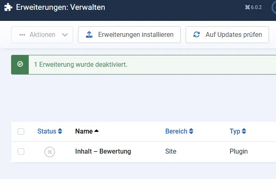The width and height of the screenshot is (276, 179).
Task: Click the '1 Erweiterung wurde deaktiviert' message
Action: point(80,65)
